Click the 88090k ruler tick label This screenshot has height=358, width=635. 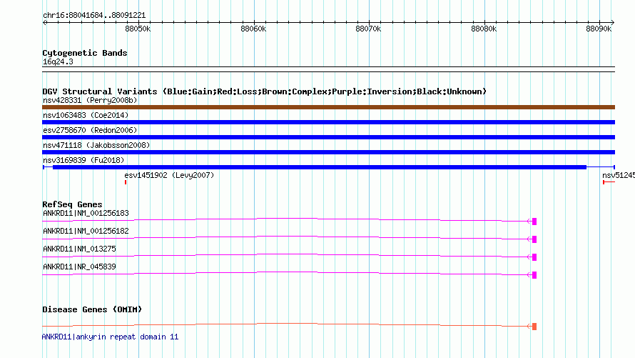[599, 29]
